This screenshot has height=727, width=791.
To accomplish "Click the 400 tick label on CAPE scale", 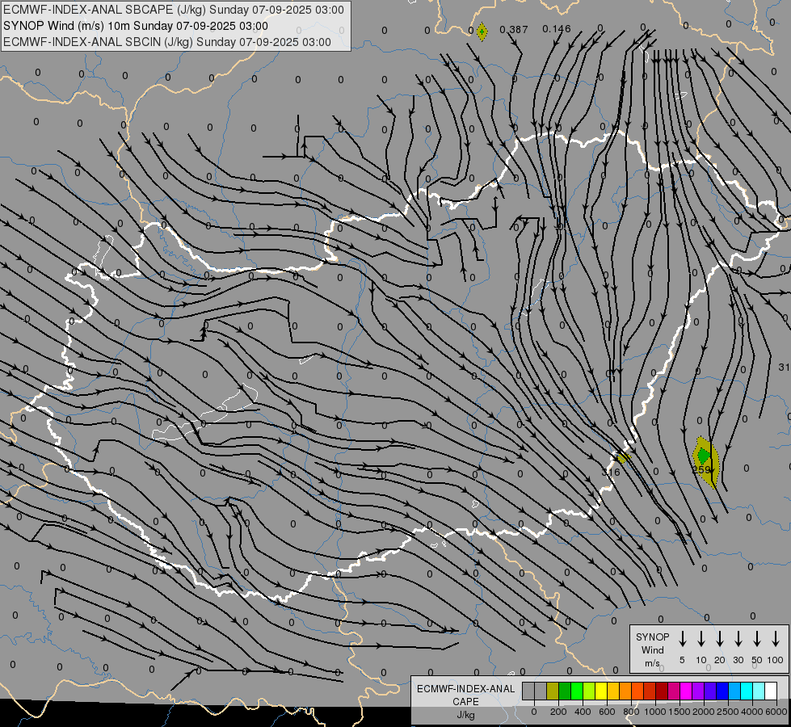I will click(583, 712).
